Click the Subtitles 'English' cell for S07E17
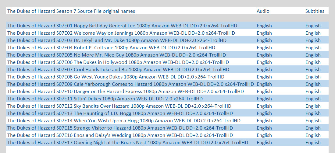This screenshot has width=335, height=153. click(313, 143)
